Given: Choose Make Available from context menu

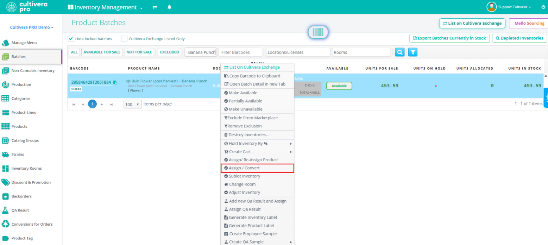Looking at the screenshot, I should click(257, 93).
